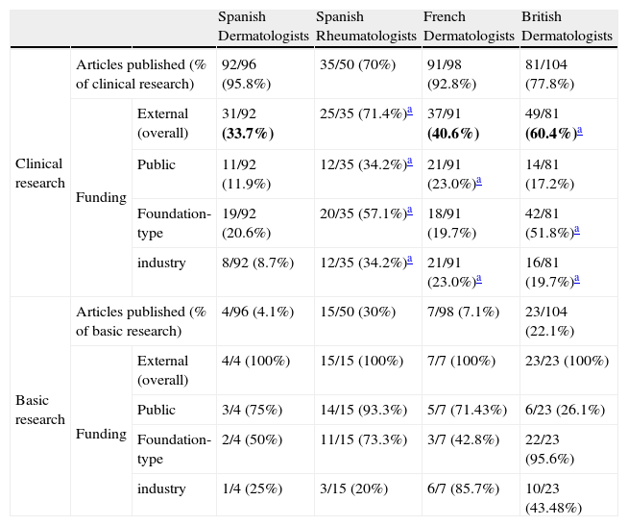Image resolution: width=628 pixels, height=526 pixels.
Task: Select the Clinical research row label
Action: tap(40, 173)
